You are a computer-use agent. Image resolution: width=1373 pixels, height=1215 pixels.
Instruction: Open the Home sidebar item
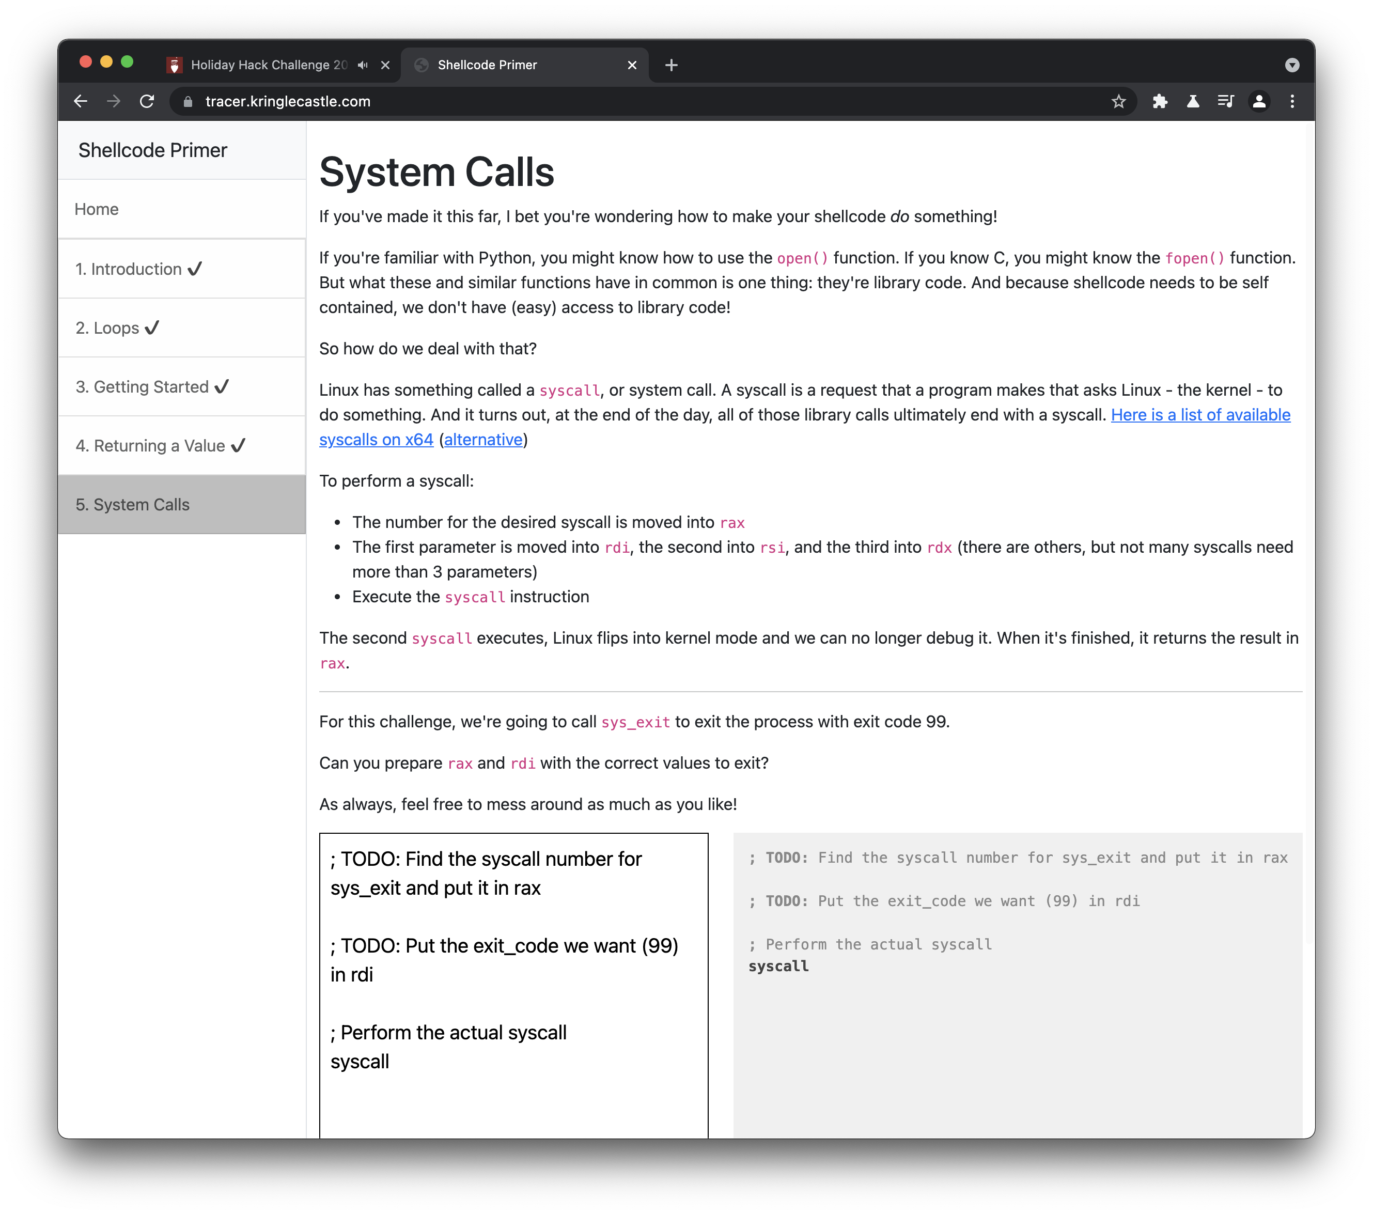pos(182,210)
